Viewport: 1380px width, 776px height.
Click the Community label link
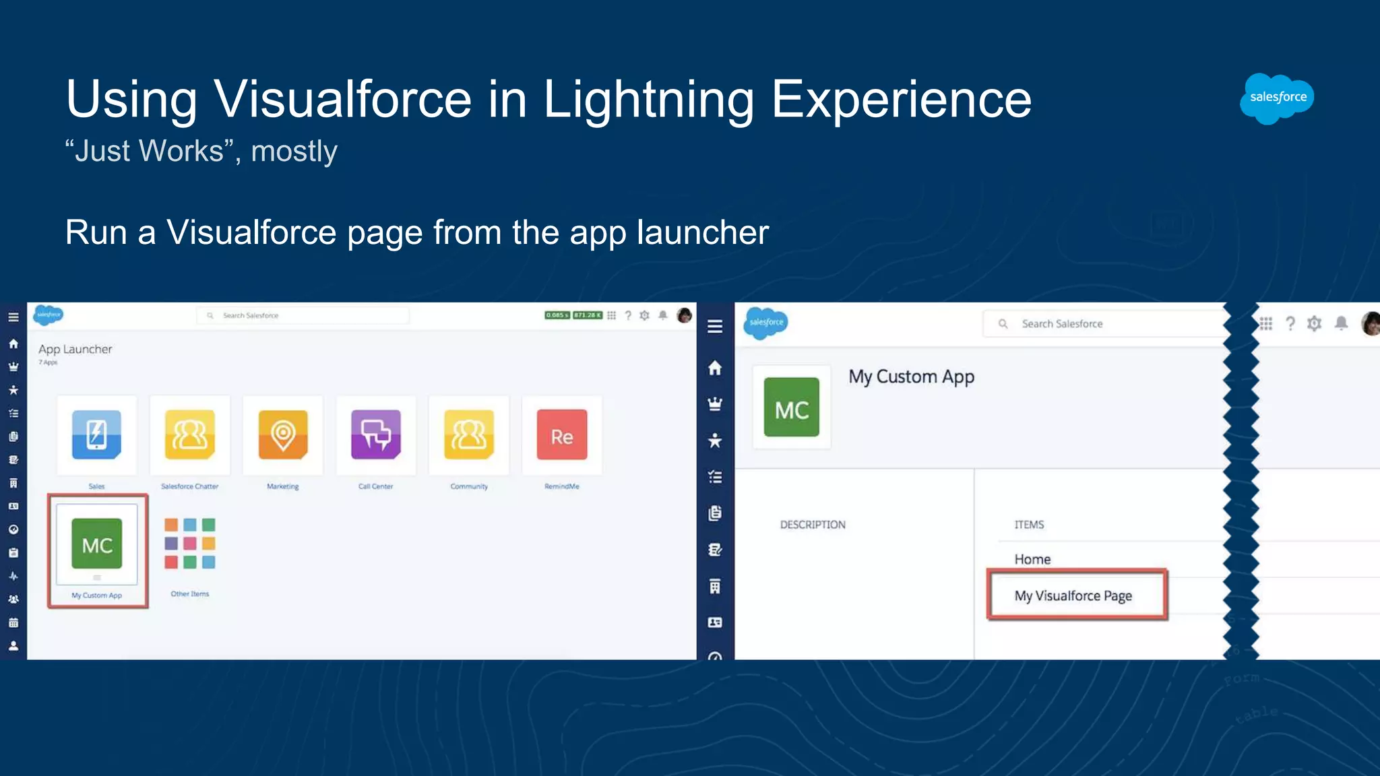pyautogui.click(x=469, y=486)
